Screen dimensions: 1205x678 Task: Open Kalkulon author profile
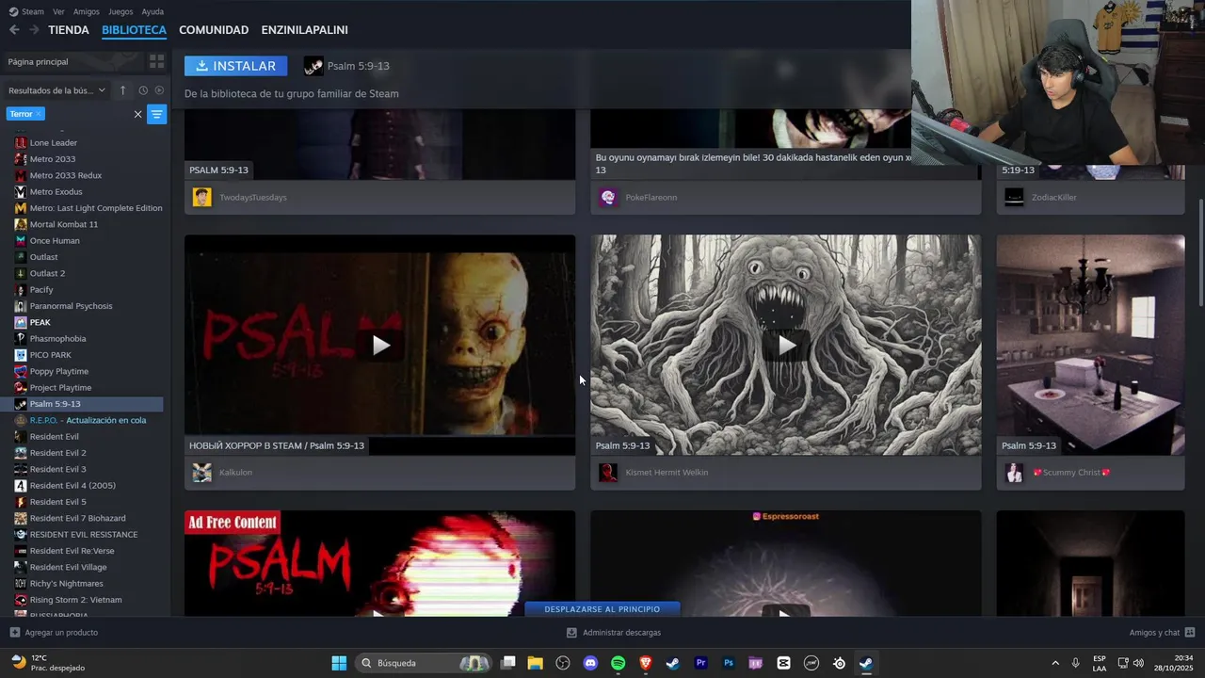coord(235,473)
